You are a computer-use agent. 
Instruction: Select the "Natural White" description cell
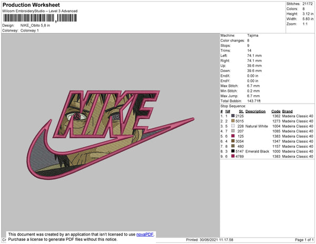pos(256,126)
